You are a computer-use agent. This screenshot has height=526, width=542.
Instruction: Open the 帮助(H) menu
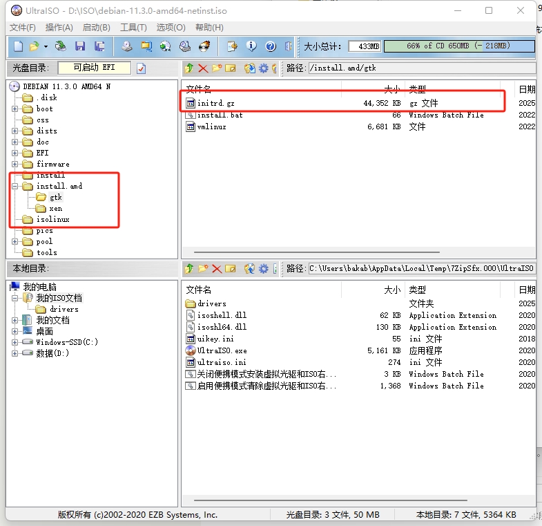click(x=209, y=28)
